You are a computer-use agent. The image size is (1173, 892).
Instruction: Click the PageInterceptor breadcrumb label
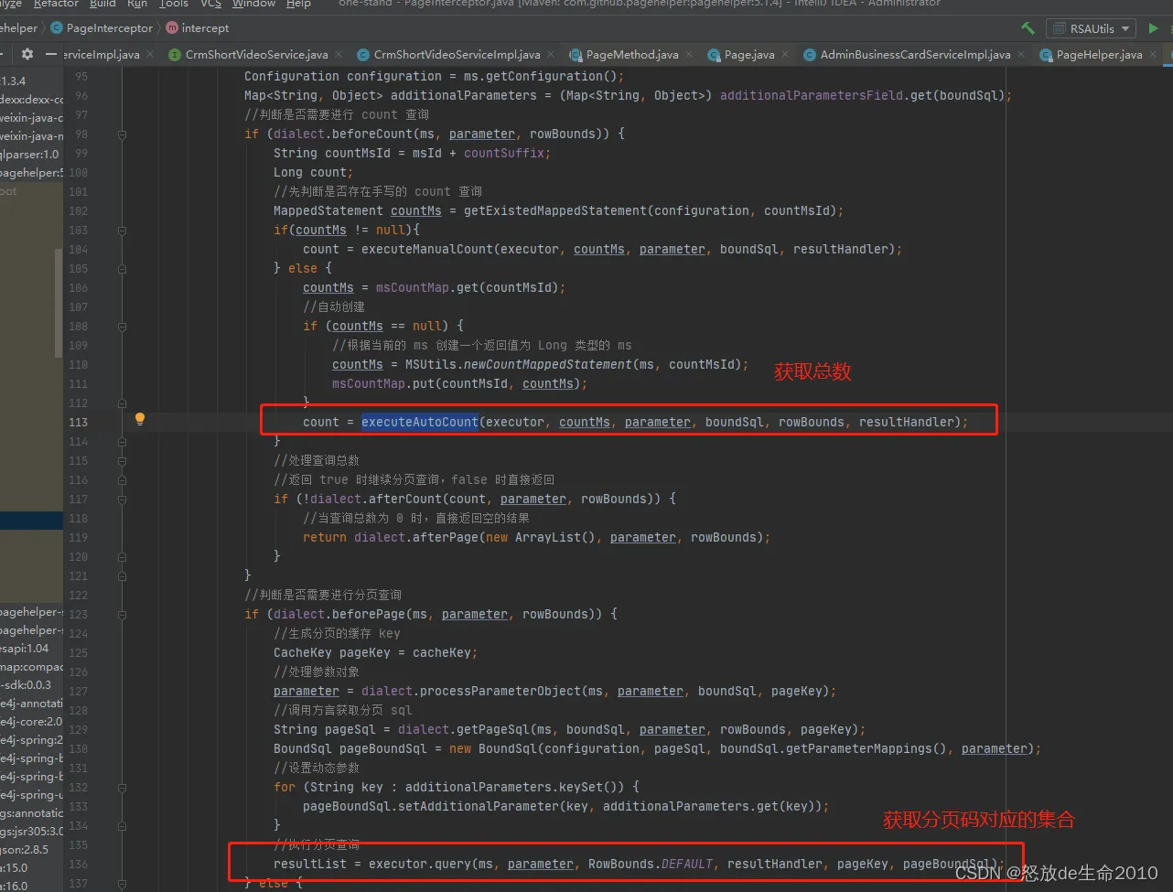click(x=110, y=28)
